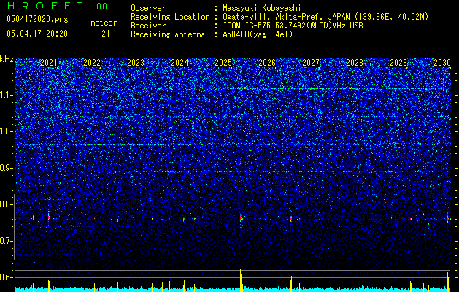Click the kHz axis unit label
Image resolution: width=459 pixels, height=292 pixels.
pos(7,59)
